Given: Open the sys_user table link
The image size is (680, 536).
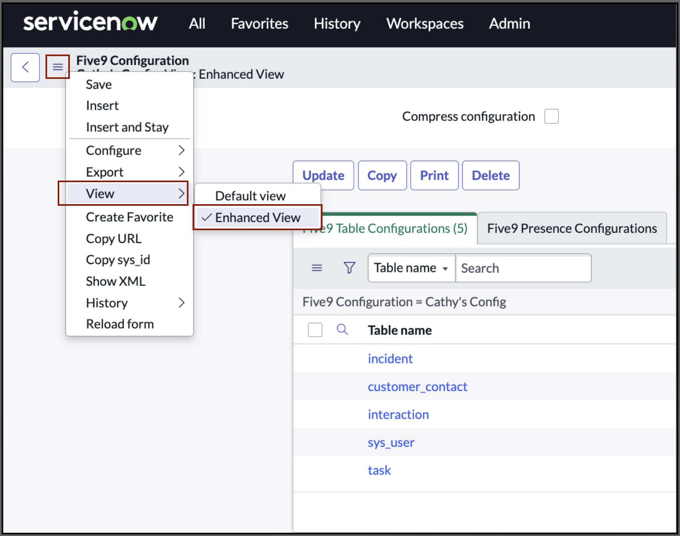Looking at the screenshot, I should (x=391, y=442).
